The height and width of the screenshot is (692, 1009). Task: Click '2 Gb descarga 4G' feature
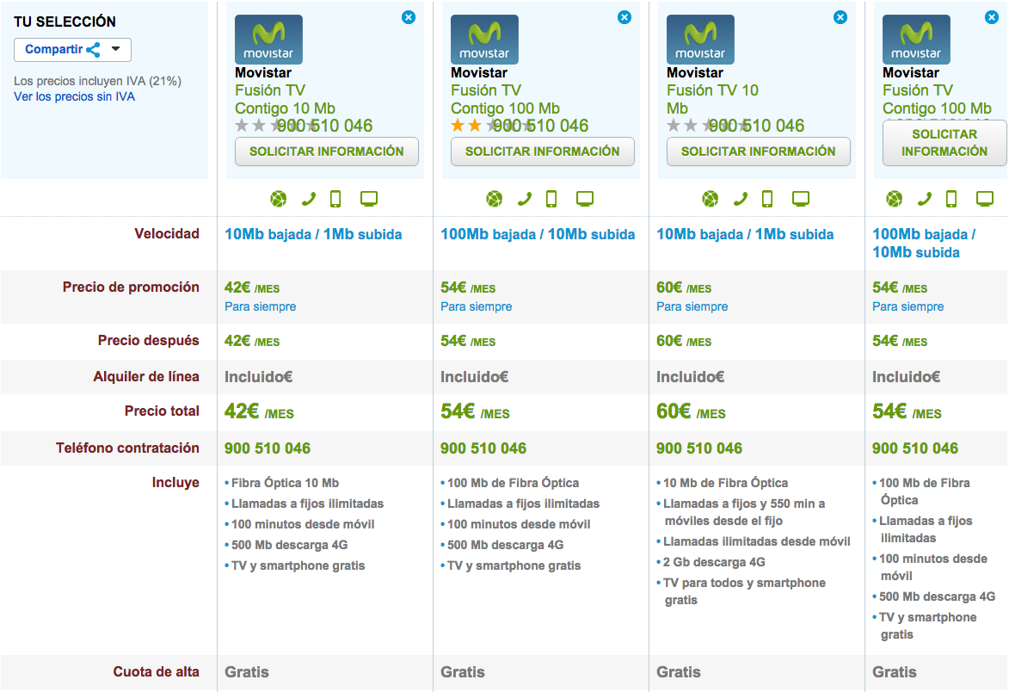pos(714,562)
